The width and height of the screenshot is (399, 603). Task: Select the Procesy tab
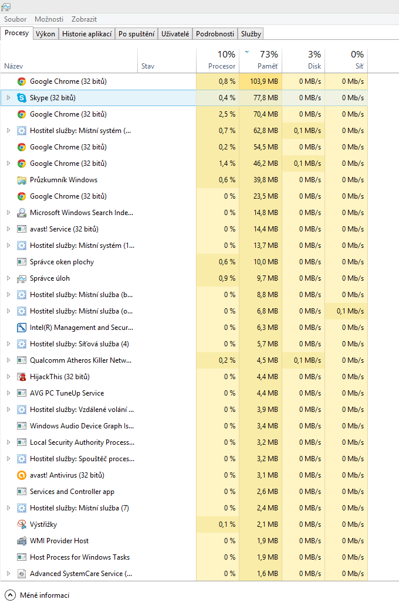[16, 33]
